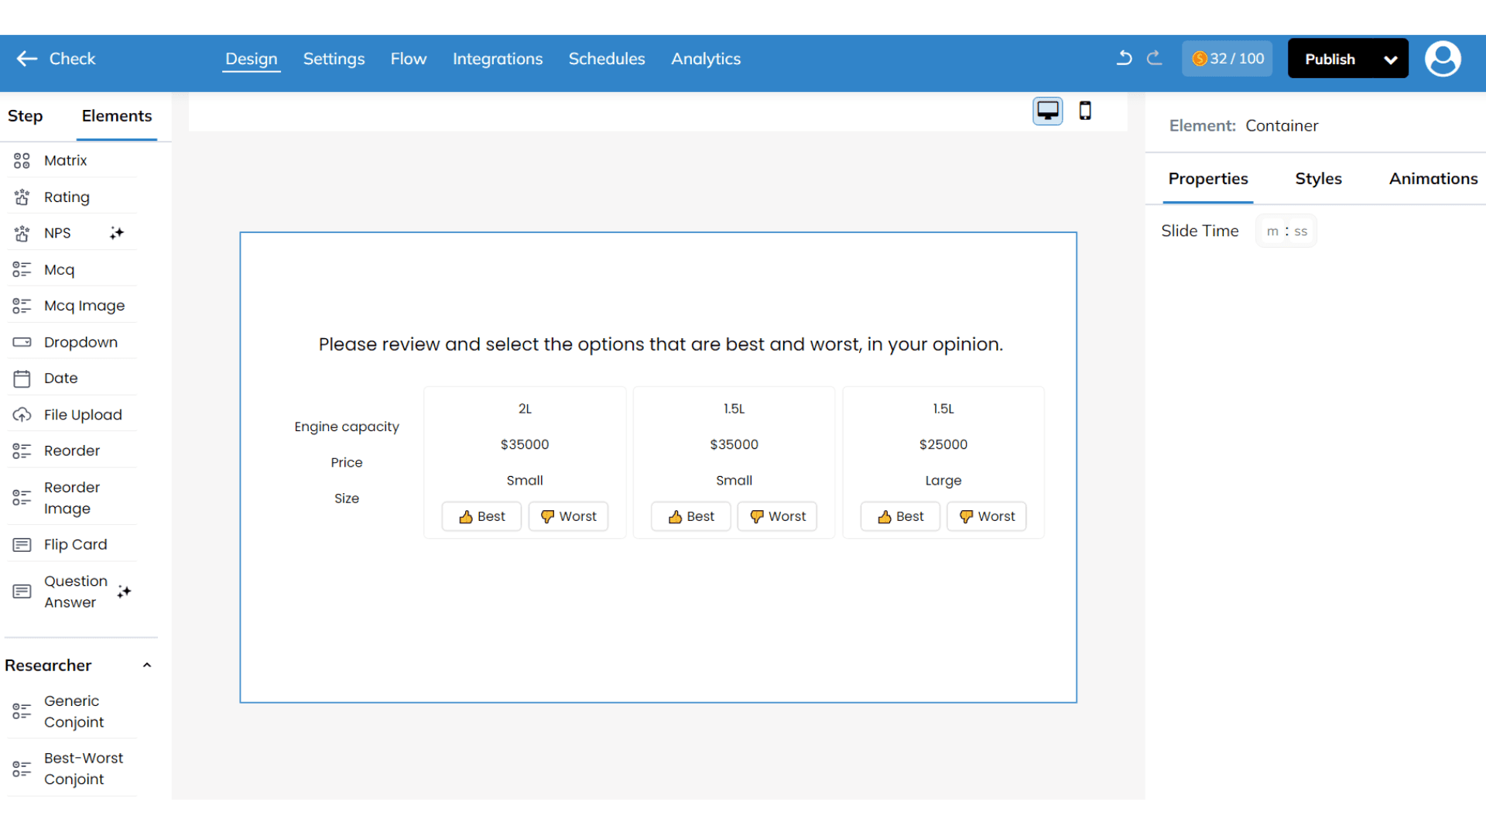Click the redo arrow icon
The height and width of the screenshot is (836, 1486).
[1154, 58]
